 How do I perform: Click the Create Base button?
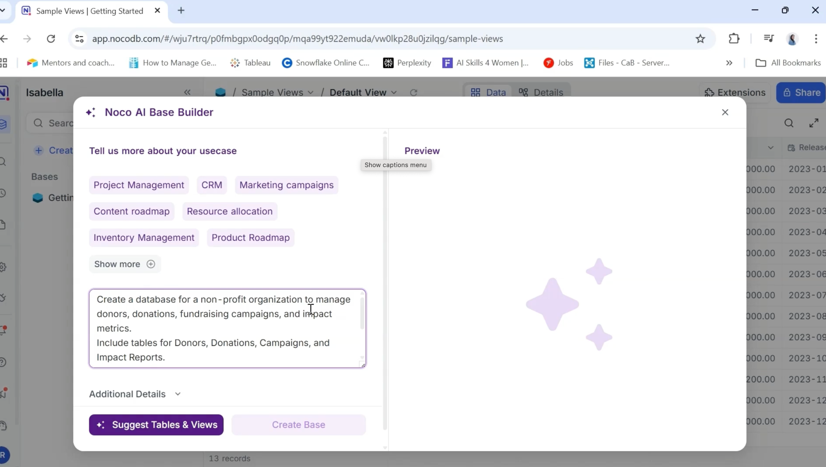point(298,425)
